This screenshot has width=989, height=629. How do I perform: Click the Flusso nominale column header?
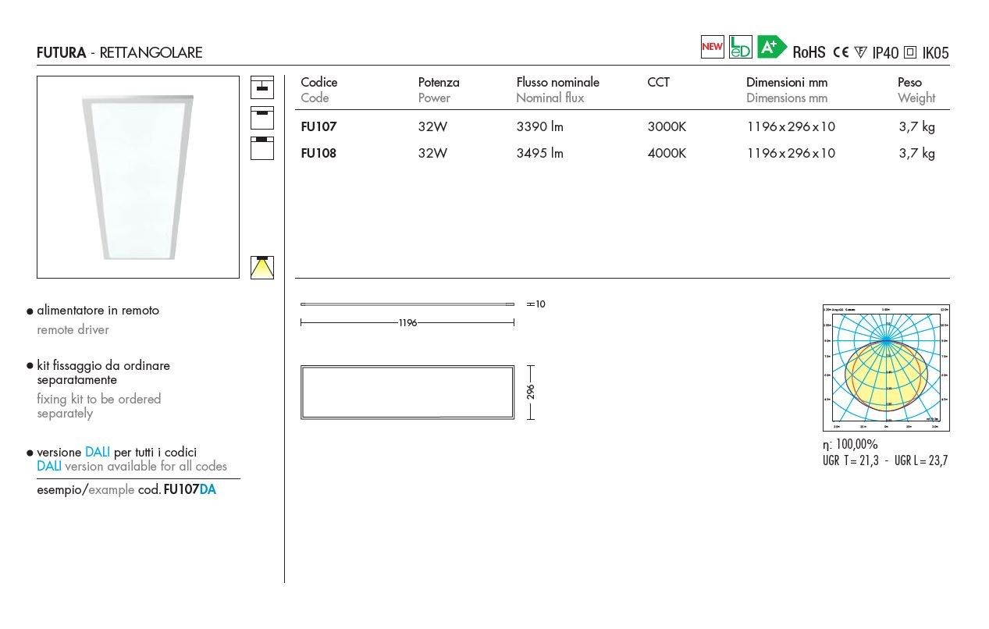coord(557,82)
